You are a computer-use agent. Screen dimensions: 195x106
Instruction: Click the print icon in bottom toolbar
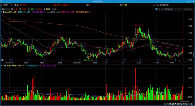[173, 104]
